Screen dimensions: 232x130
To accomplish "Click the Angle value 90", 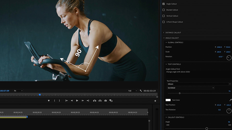I will click(229, 122).
